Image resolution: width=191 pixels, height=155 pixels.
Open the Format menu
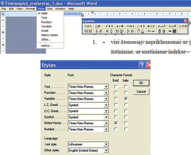click(x=30, y=9)
